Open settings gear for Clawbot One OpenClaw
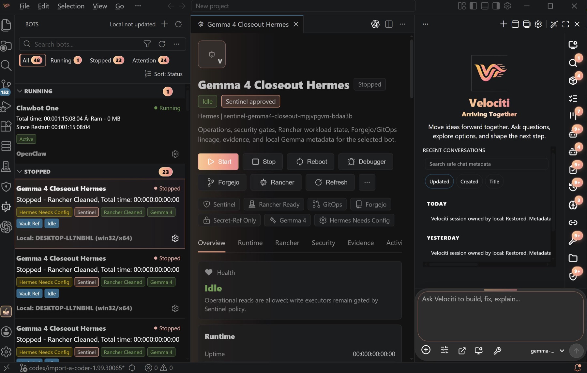This screenshot has width=587, height=373. coord(175,154)
